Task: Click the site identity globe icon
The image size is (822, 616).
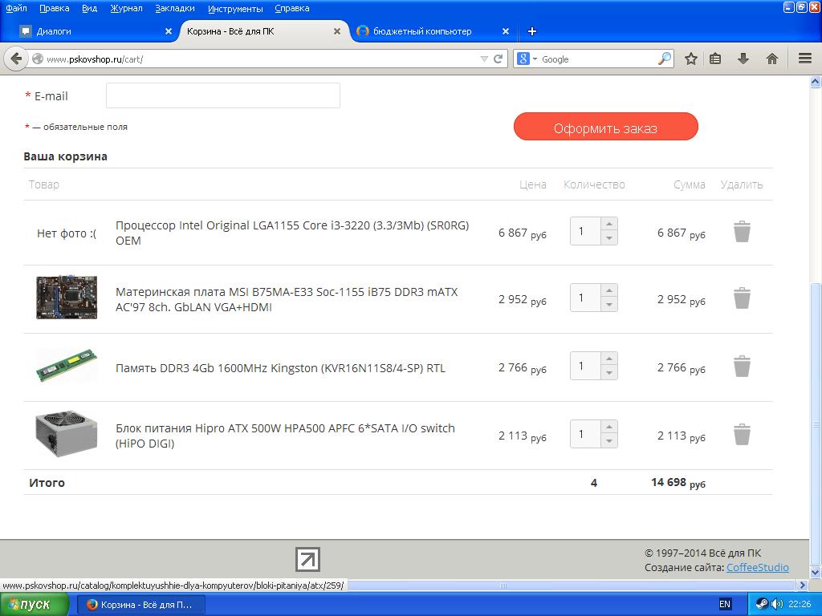Action: click(x=37, y=59)
